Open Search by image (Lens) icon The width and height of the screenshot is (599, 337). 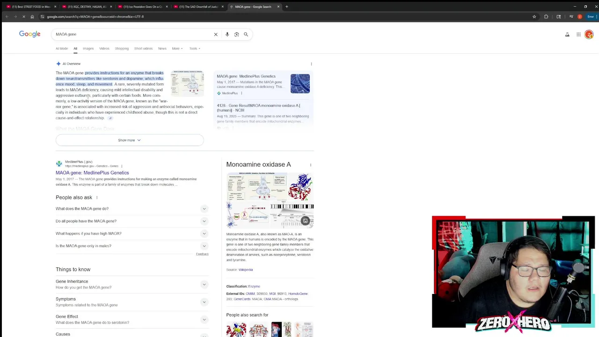[x=236, y=34]
